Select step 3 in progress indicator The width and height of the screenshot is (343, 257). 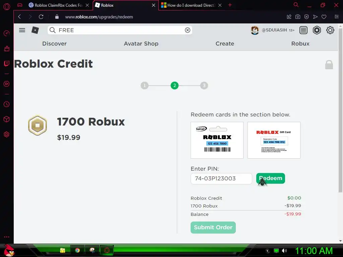pyautogui.click(x=204, y=85)
